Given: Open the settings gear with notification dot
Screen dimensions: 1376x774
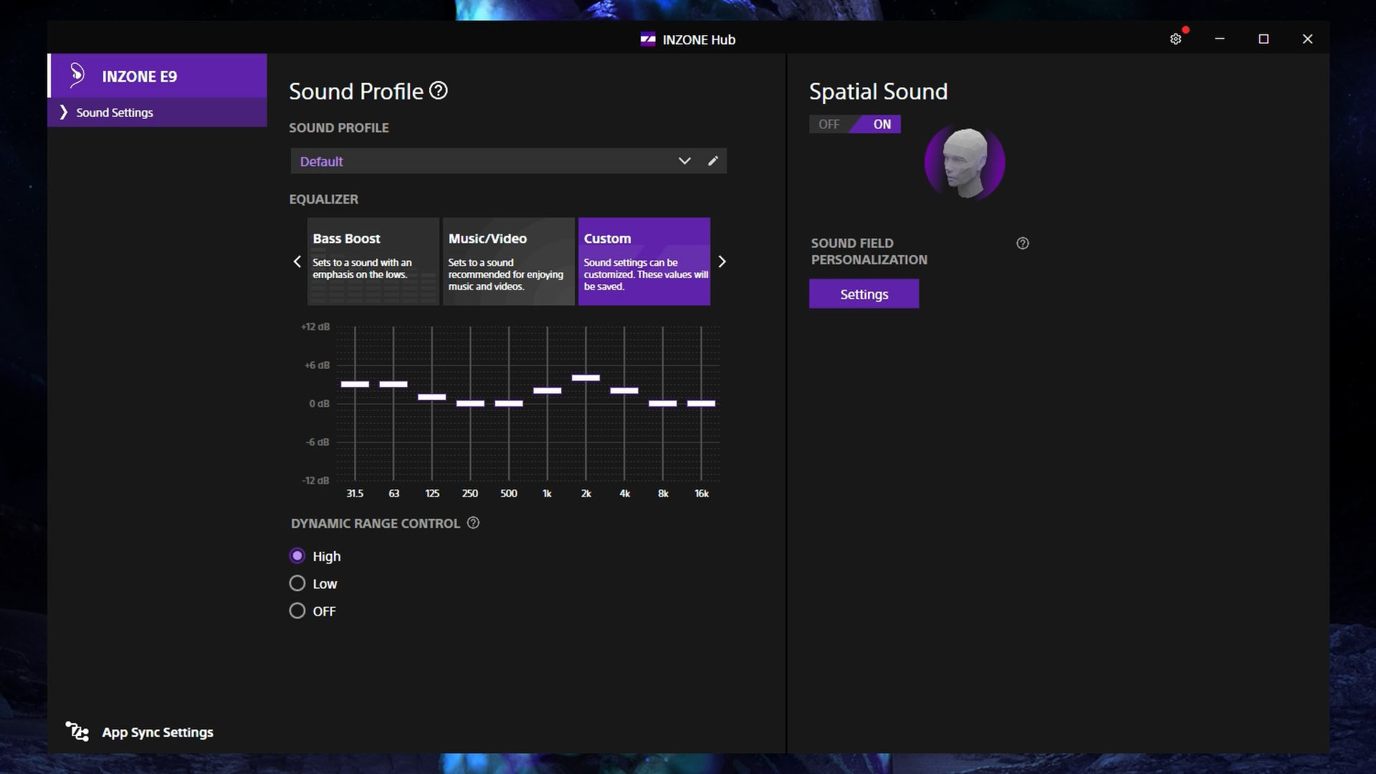Looking at the screenshot, I should [x=1175, y=39].
